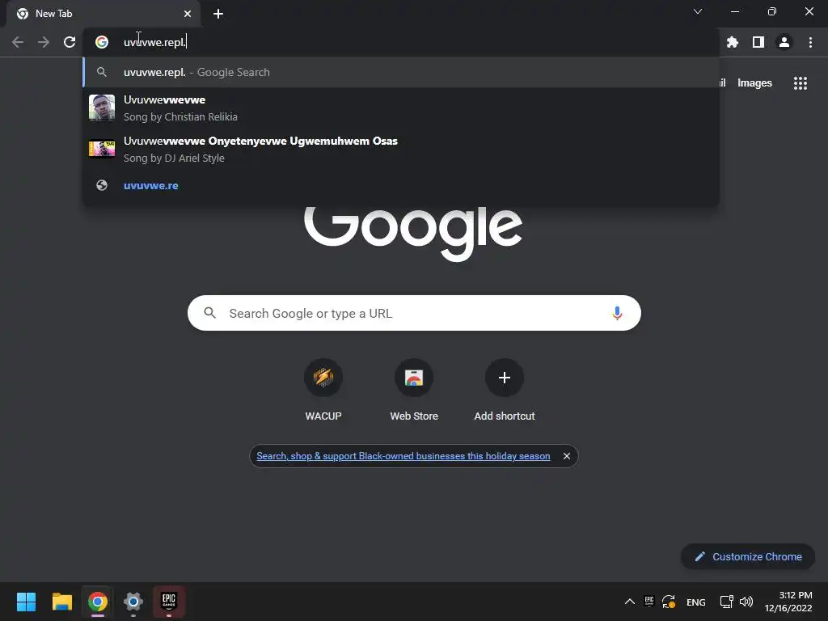This screenshot has height=621, width=828.
Task: Show hidden system tray icons
Action: pyautogui.click(x=630, y=602)
